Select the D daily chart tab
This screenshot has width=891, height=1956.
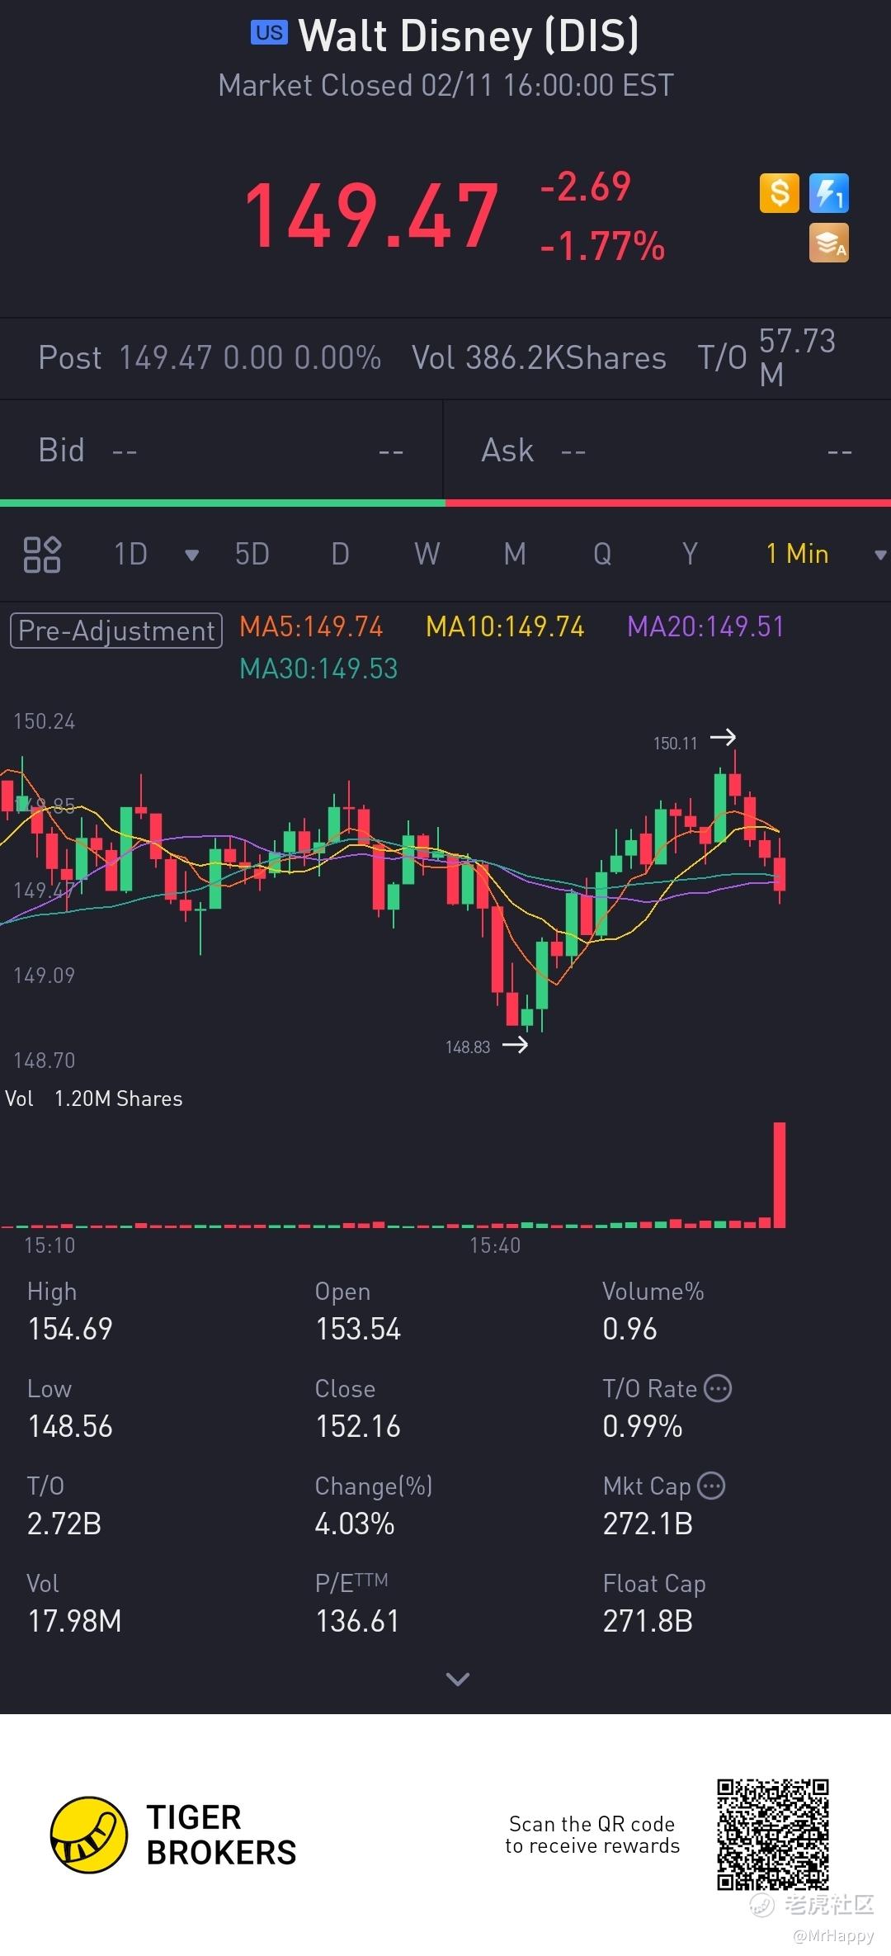click(x=340, y=554)
